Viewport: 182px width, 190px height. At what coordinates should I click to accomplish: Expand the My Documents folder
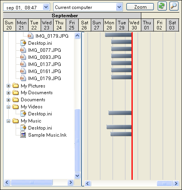coord(8,93)
